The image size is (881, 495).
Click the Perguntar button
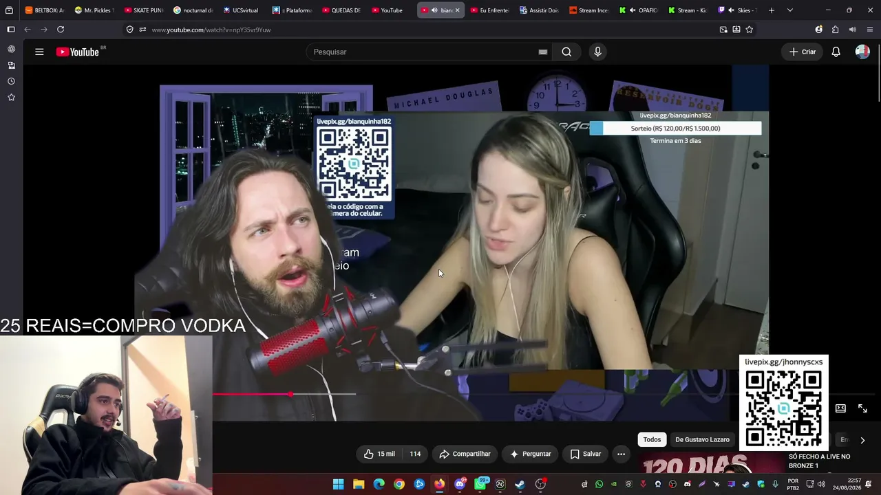(x=530, y=454)
